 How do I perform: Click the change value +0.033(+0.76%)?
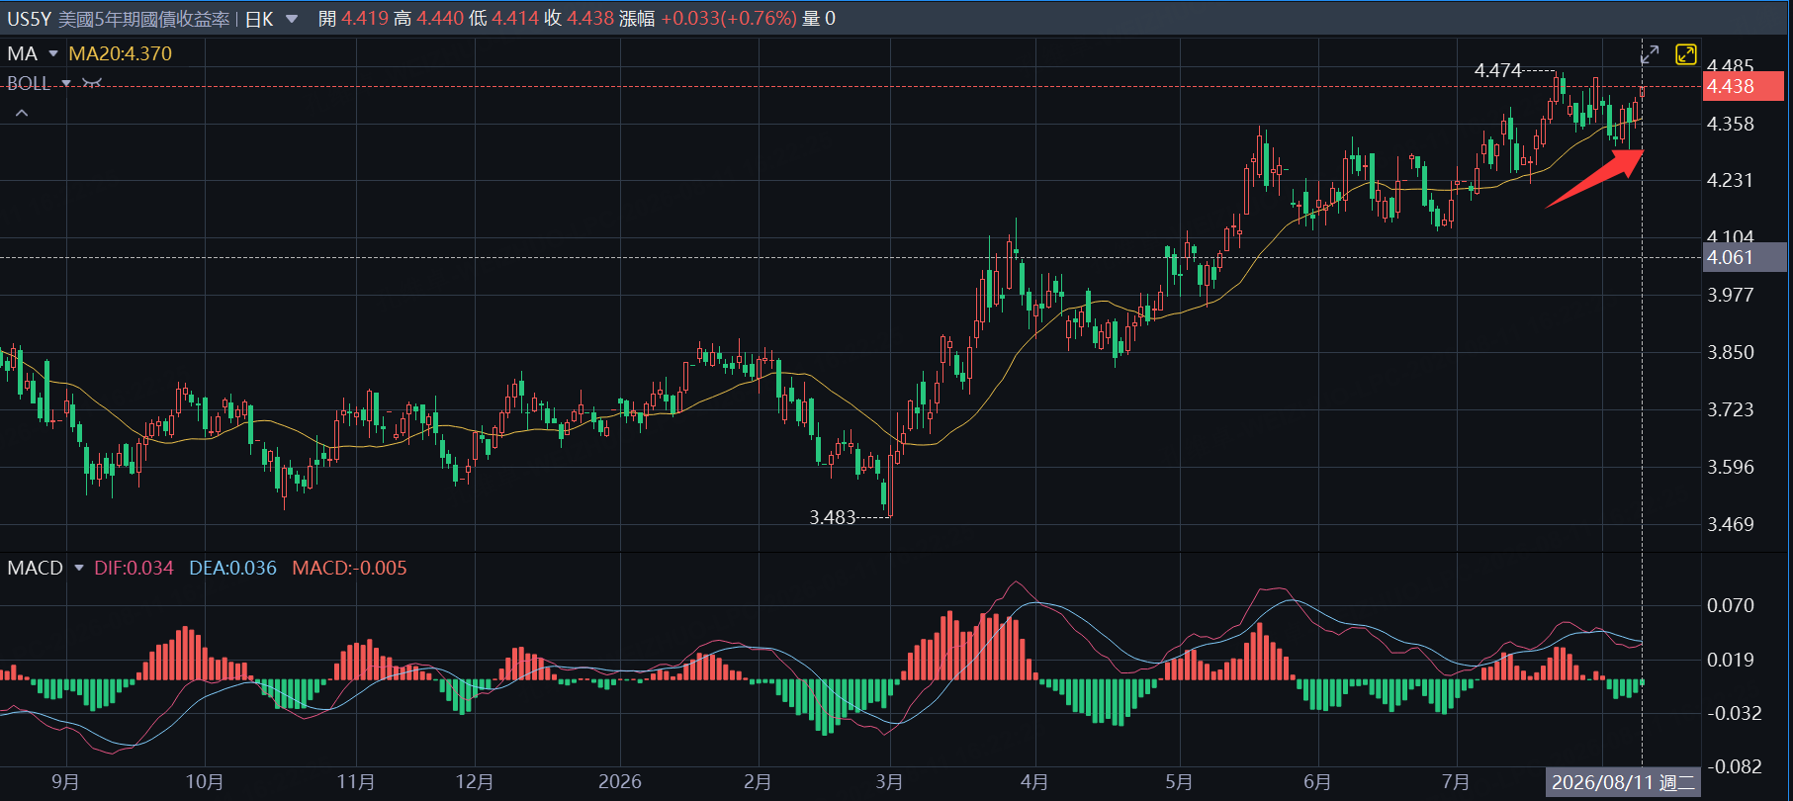[x=729, y=19]
